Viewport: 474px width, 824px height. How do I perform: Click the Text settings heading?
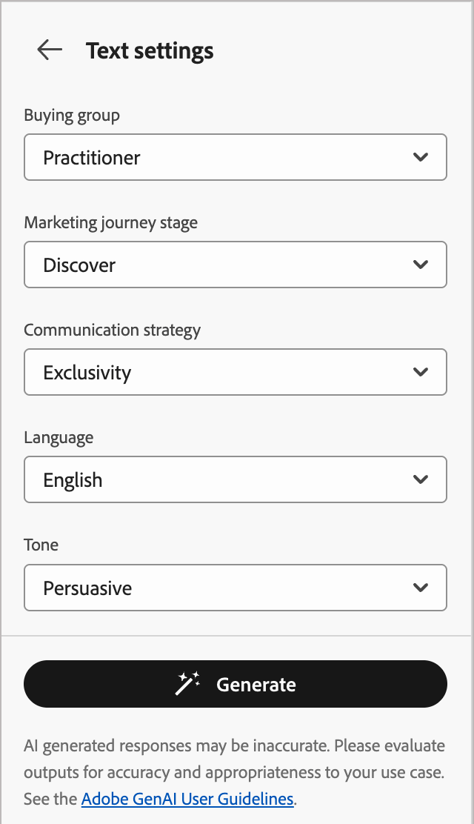pyautogui.click(x=150, y=50)
